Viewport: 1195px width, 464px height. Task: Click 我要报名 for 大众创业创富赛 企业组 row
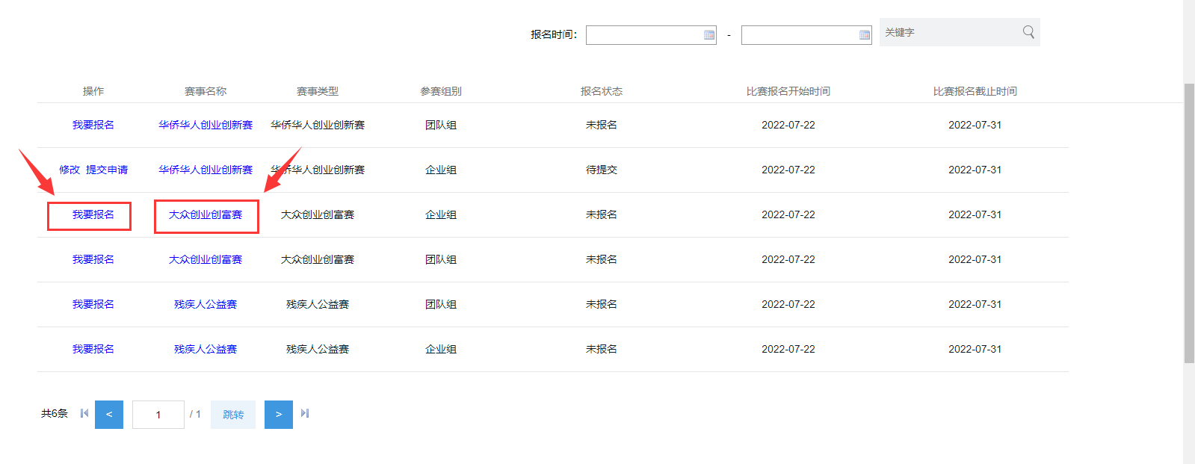coord(93,214)
